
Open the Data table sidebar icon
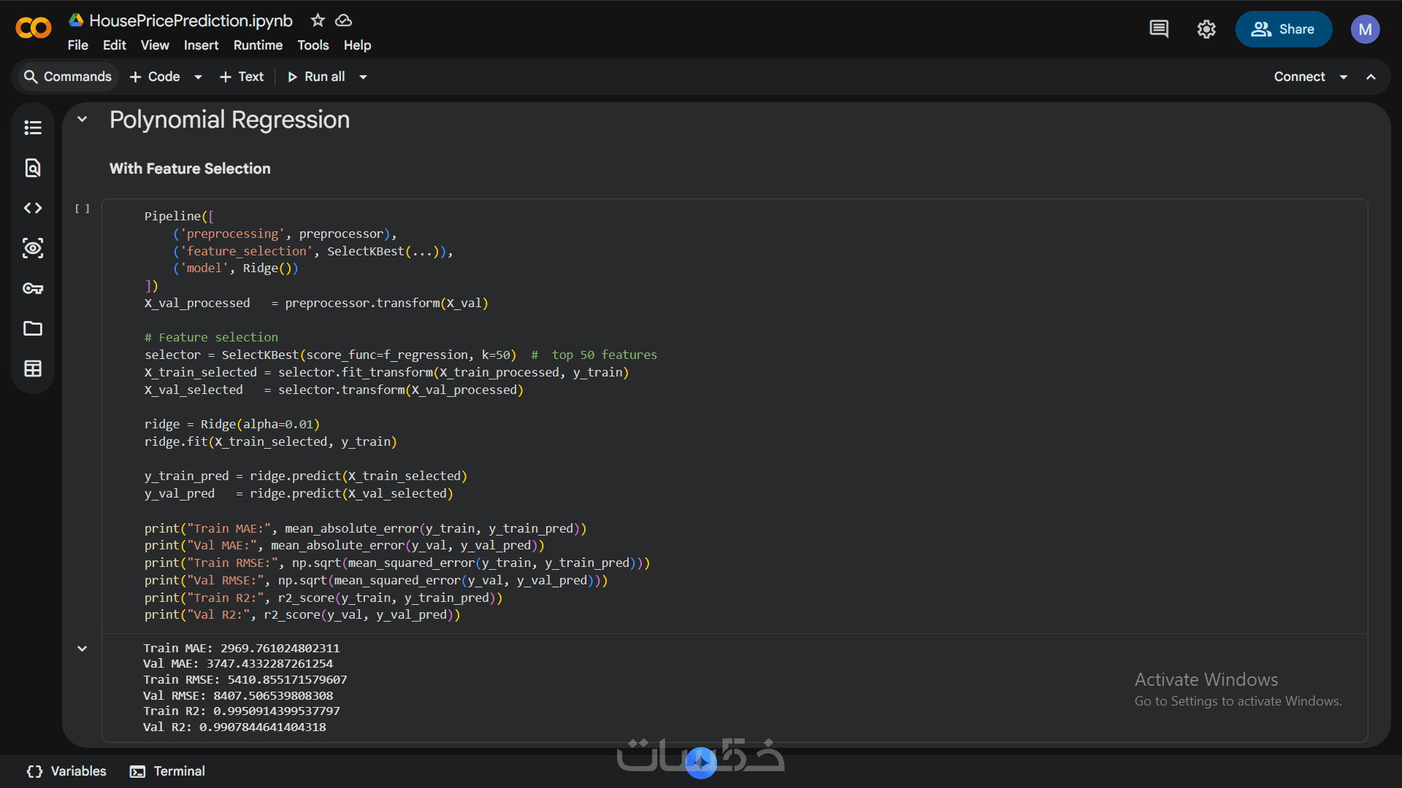[x=33, y=368]
